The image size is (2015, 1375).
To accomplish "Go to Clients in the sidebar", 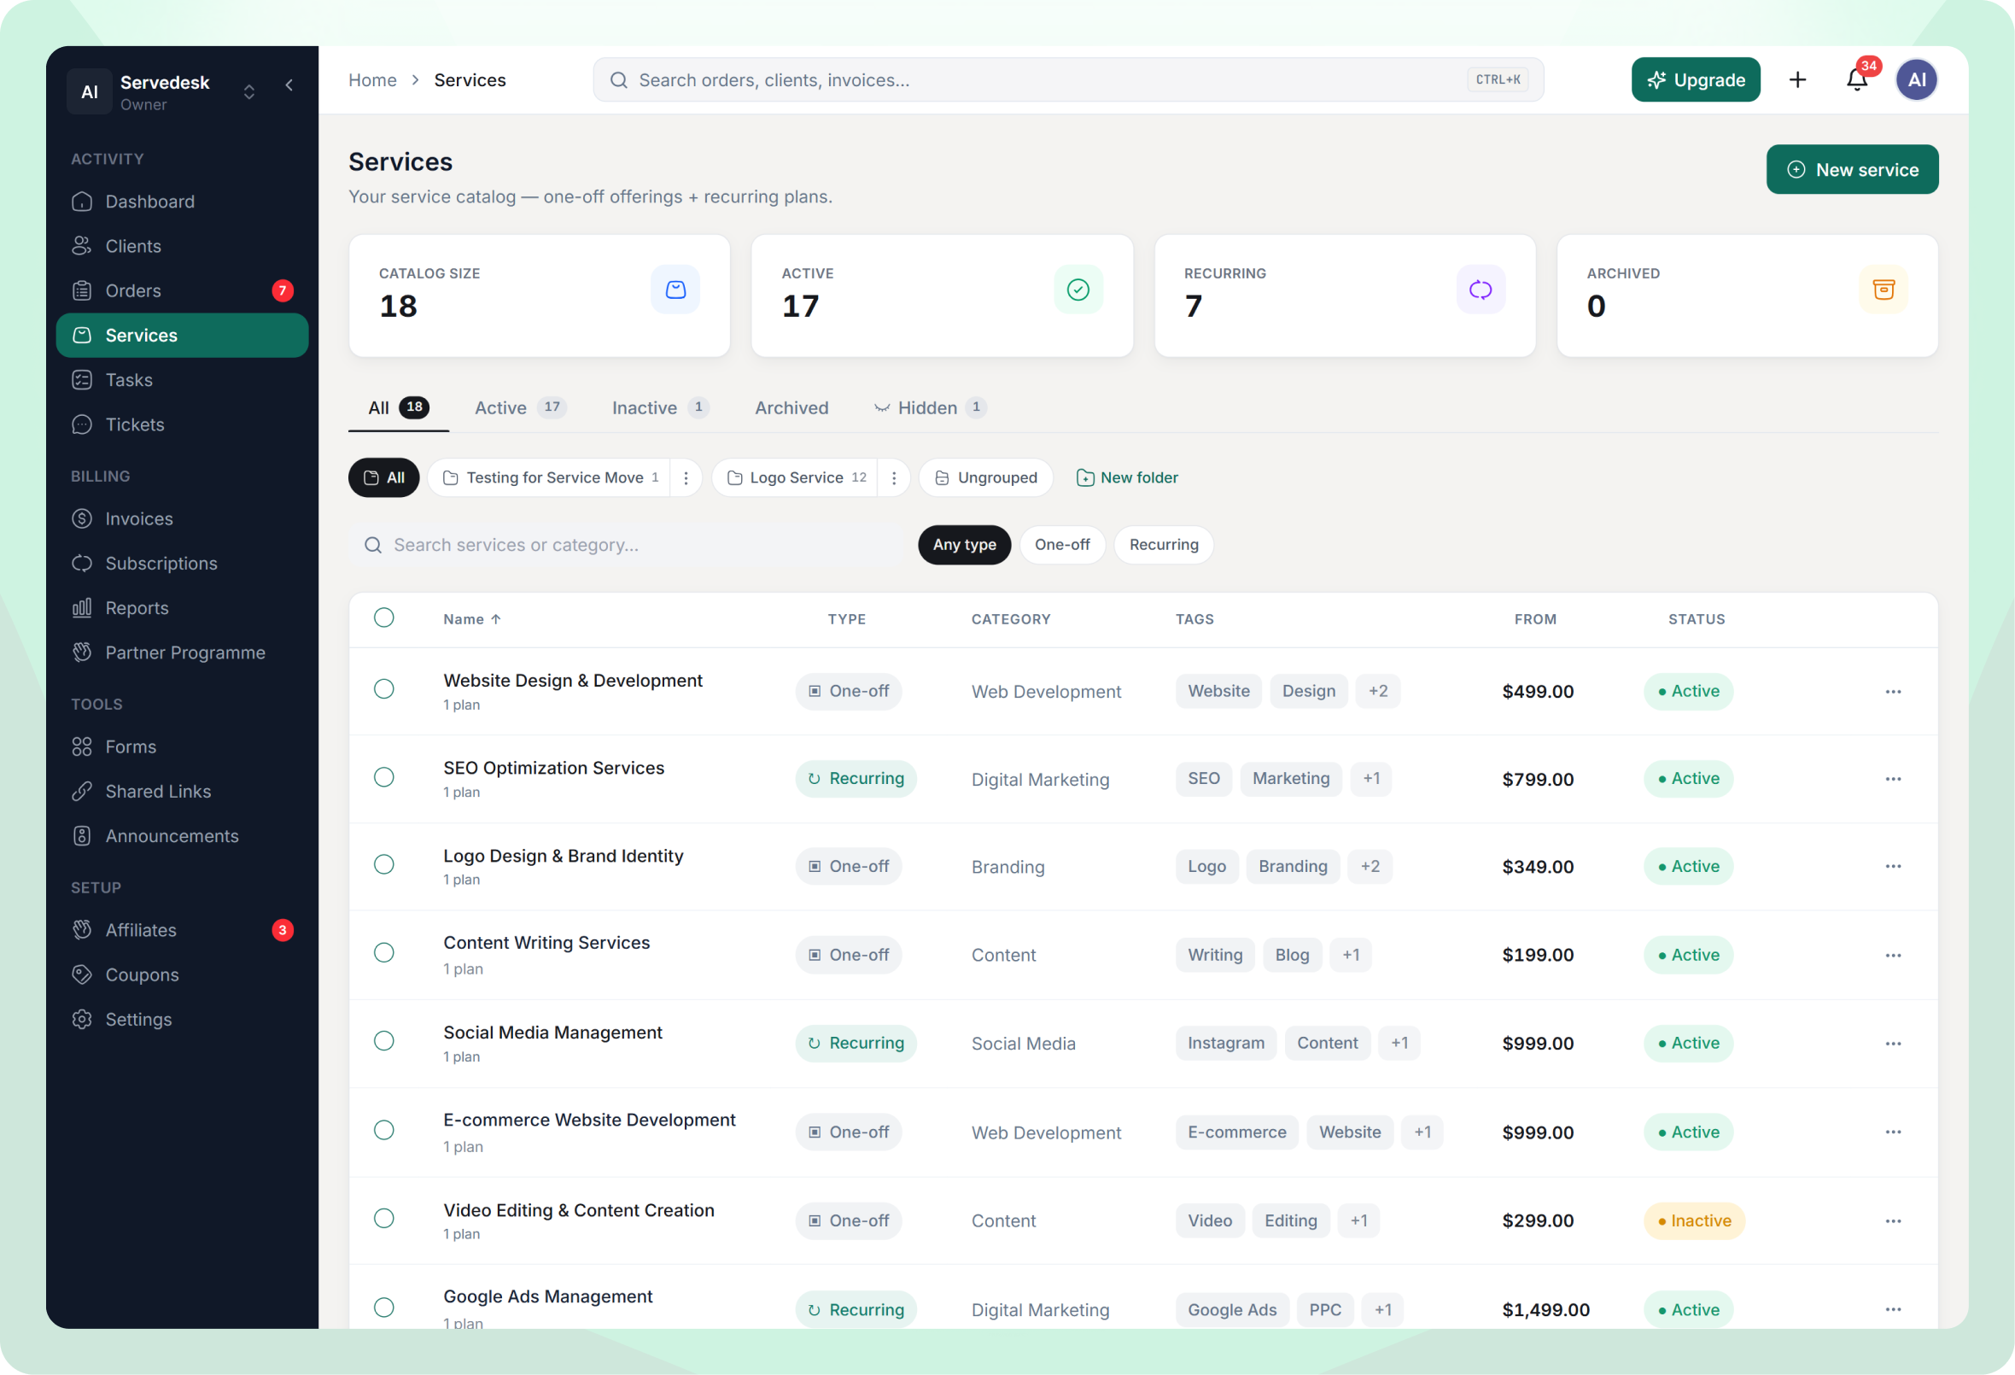I will coord(182,245).
